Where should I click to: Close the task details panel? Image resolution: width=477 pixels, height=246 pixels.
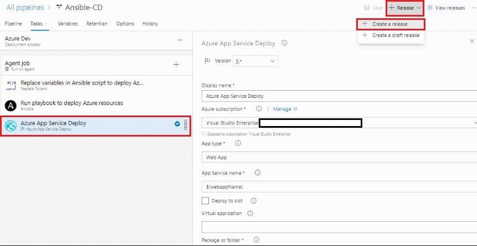(472, 41)
